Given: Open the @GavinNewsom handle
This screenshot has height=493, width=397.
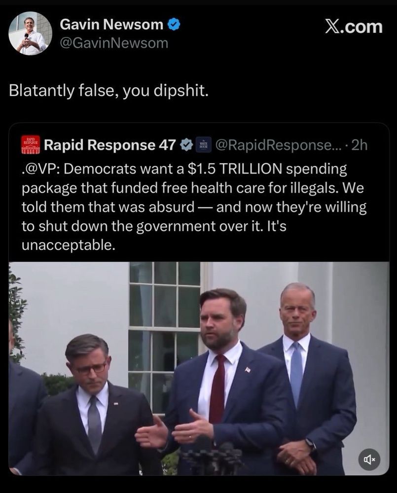Looking at the screenshot, I should [114, 43].
